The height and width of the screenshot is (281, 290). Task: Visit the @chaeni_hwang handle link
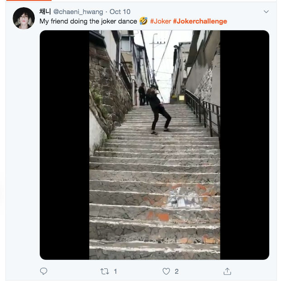tap(78, 12)
